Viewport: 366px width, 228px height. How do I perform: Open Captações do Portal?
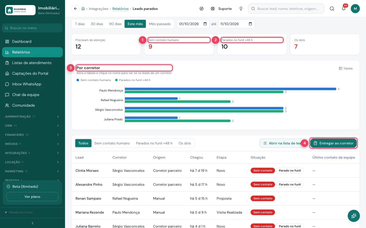(33, 73)
